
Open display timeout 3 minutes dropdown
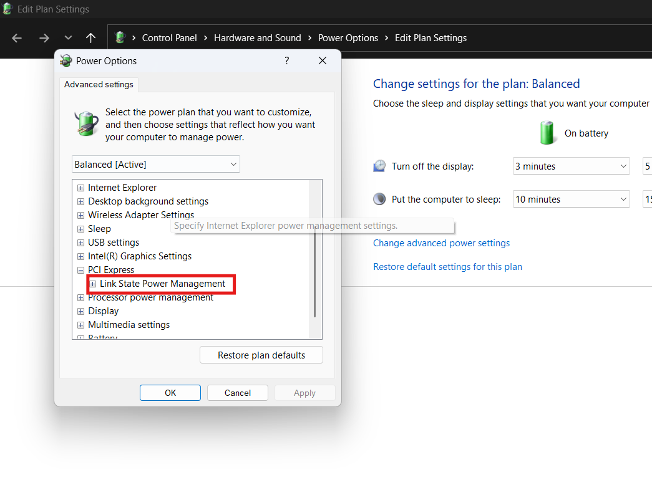(572, 166)
